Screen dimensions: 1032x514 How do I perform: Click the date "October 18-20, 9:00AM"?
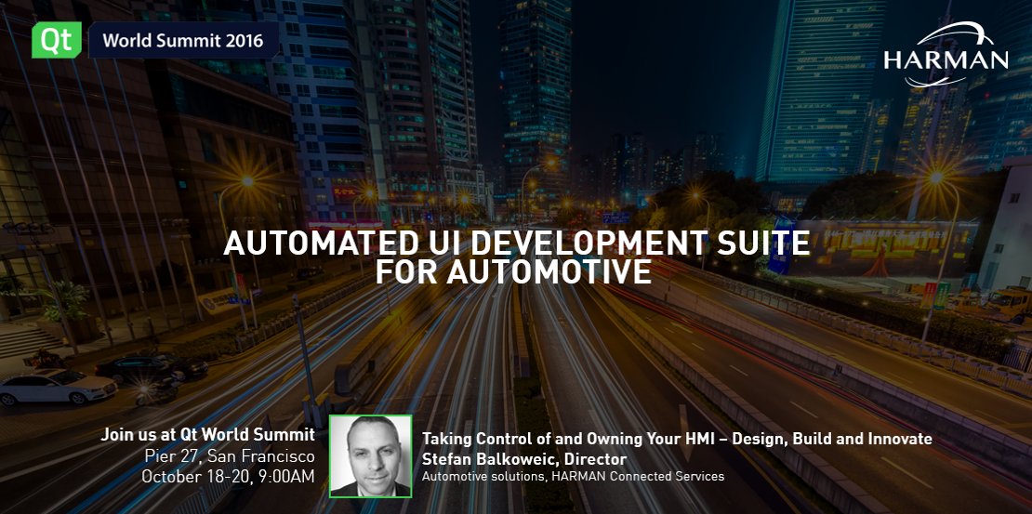pyautogui.click(x=229, y=477)
